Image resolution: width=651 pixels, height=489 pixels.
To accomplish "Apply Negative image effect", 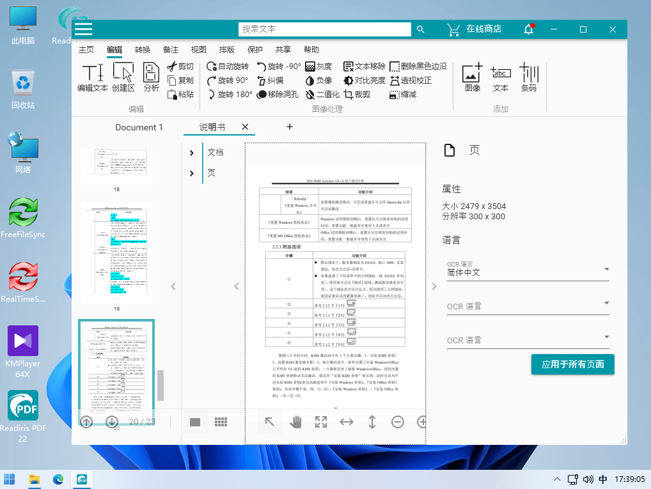I will tap(318, 81).
